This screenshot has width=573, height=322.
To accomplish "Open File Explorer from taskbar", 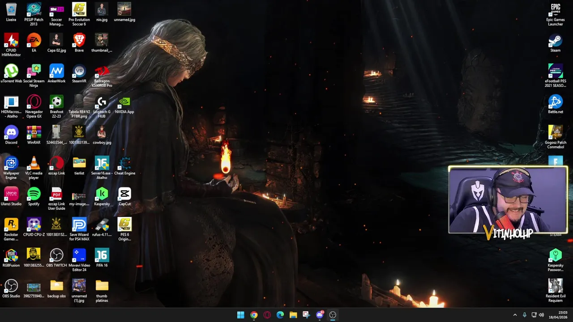I will [x=293, y=315].
